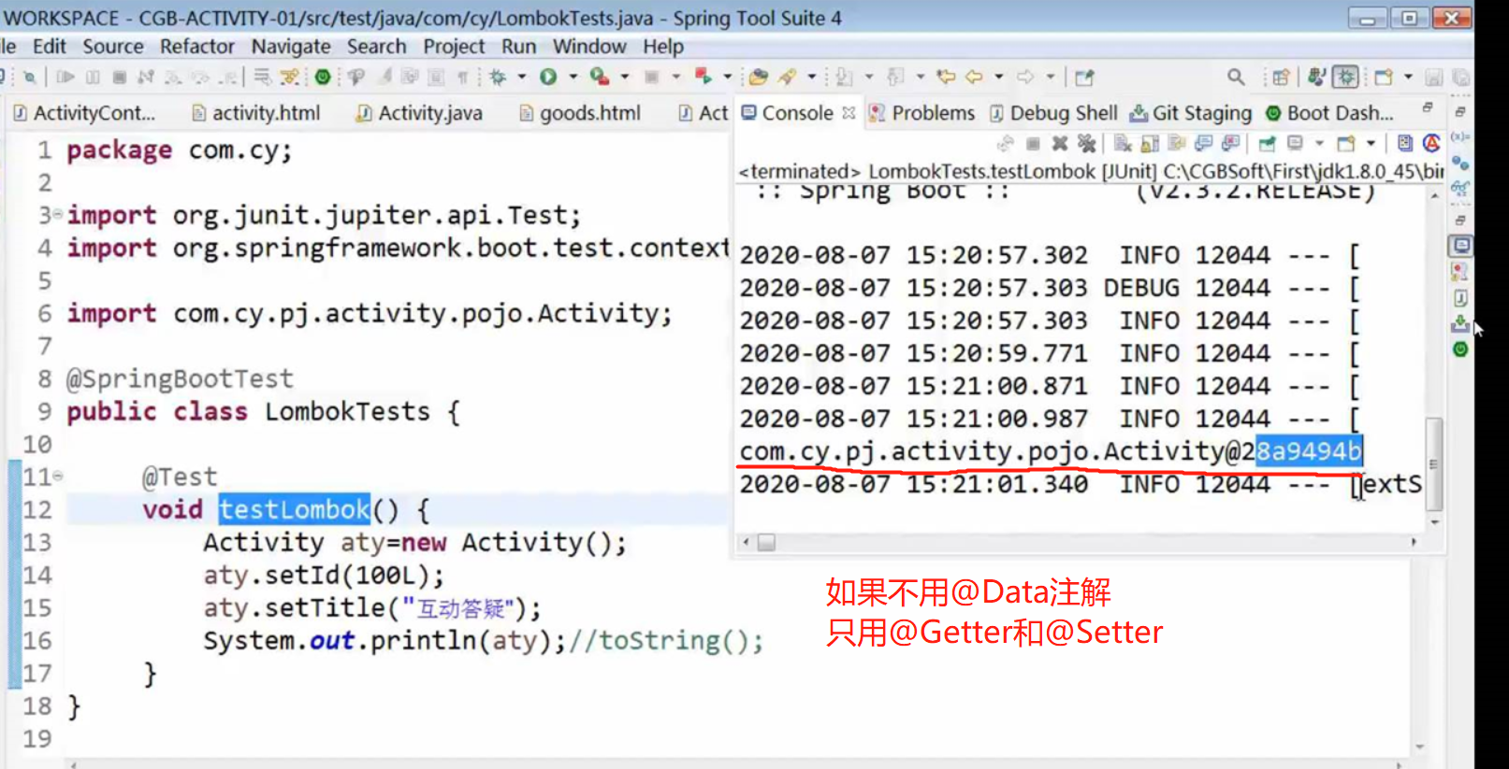Viewport: 1509px width, 769px height.
Task: Click the Open Console icon
Action: pyautogui.click(x=1346, y=144)
